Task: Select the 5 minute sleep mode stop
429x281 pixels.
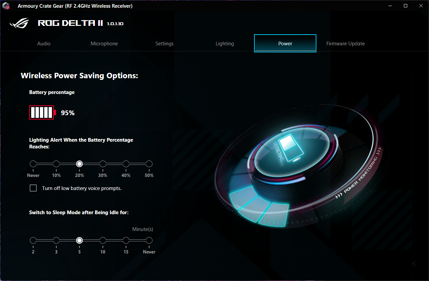Action: coord(79,240)
